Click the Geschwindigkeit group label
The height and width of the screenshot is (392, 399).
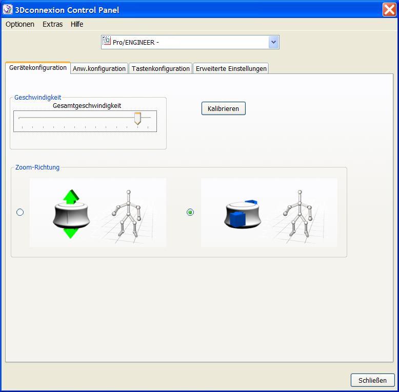(37, 98)
